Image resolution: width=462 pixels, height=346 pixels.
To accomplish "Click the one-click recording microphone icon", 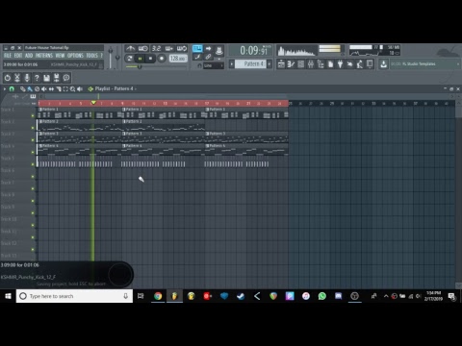I will coord(27,78).
